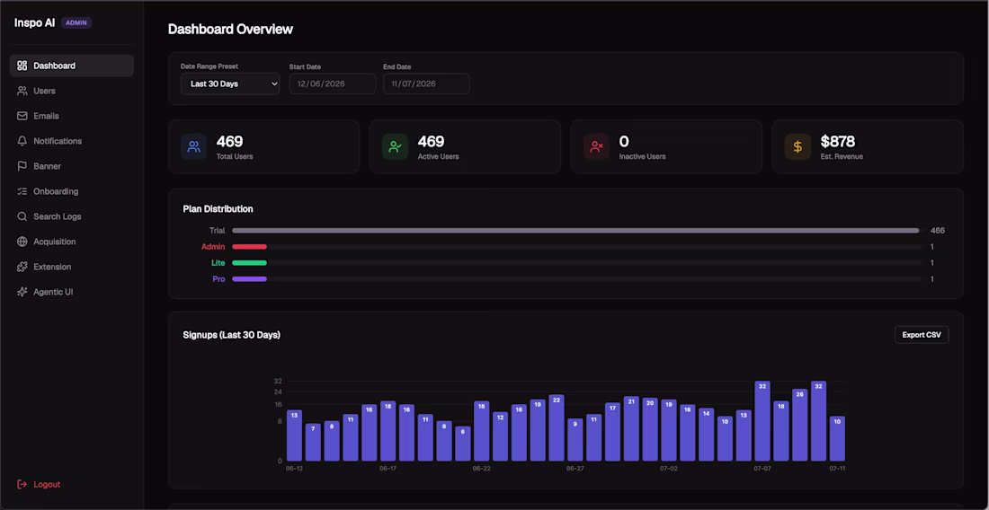This screenshot has width=989, height=510.
Task: Click the Onboarding checklist icon
Action: click(22, 191)
